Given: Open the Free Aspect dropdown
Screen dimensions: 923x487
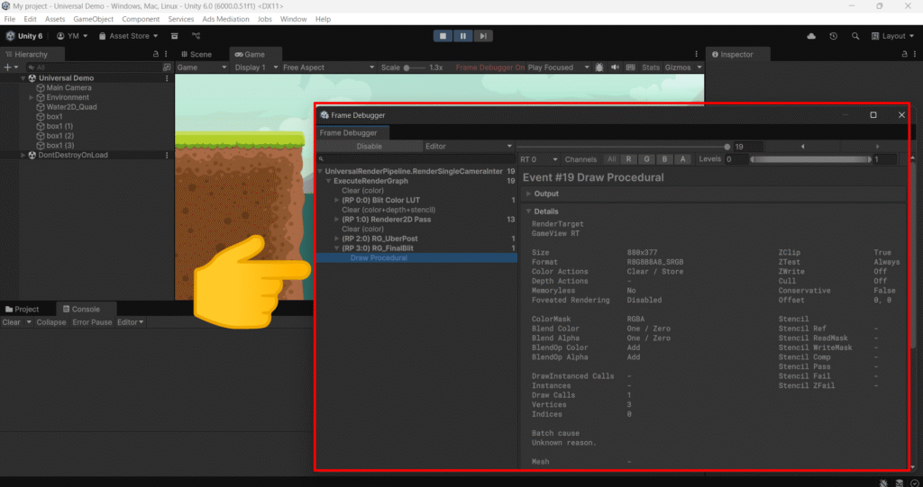Looking at the screenshot, I should pos(329,68).
